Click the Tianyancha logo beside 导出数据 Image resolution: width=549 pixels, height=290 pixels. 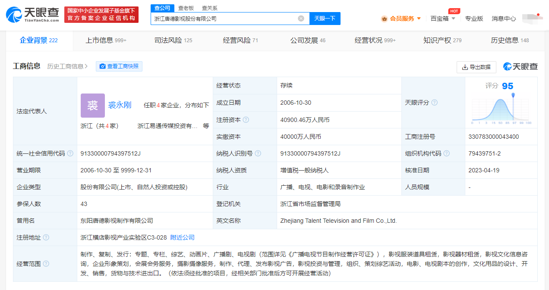click(521, 67)
